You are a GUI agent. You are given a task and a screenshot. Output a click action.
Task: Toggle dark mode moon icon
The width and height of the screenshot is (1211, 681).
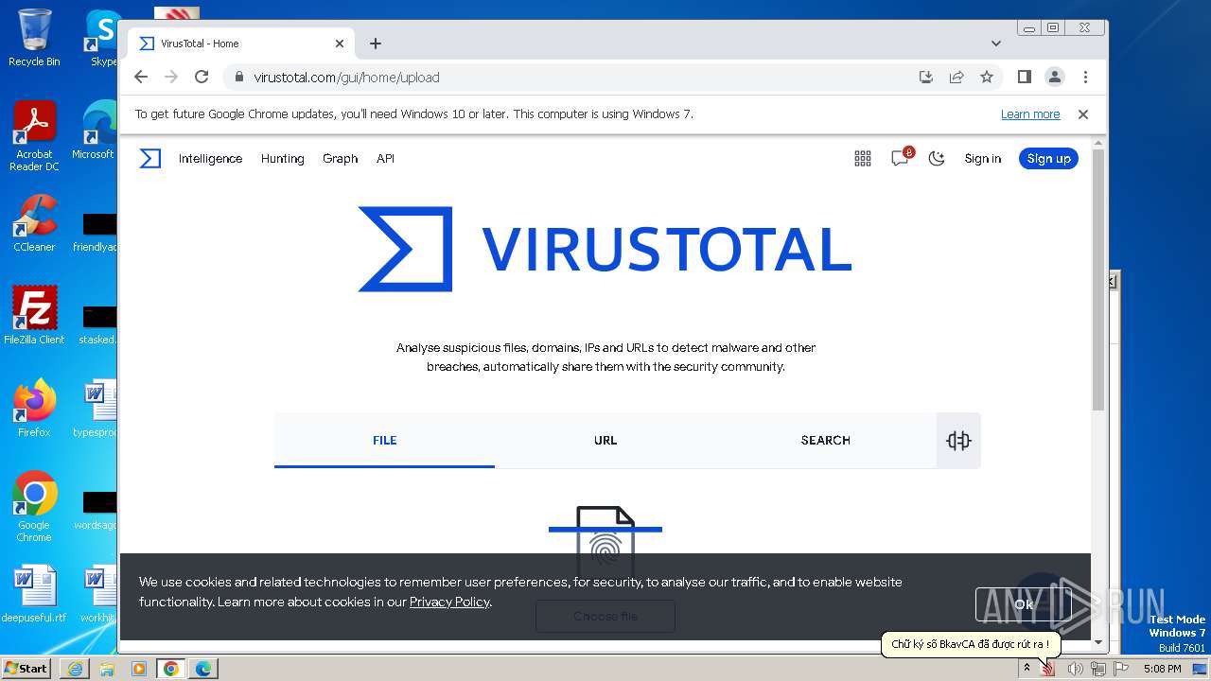(937, 159)
